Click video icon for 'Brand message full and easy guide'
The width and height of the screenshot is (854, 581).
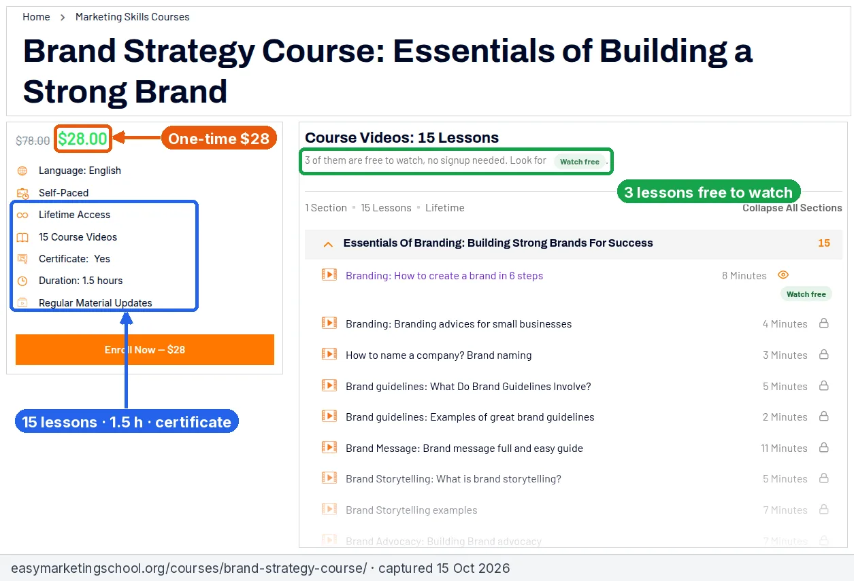(x=329, y=448)
